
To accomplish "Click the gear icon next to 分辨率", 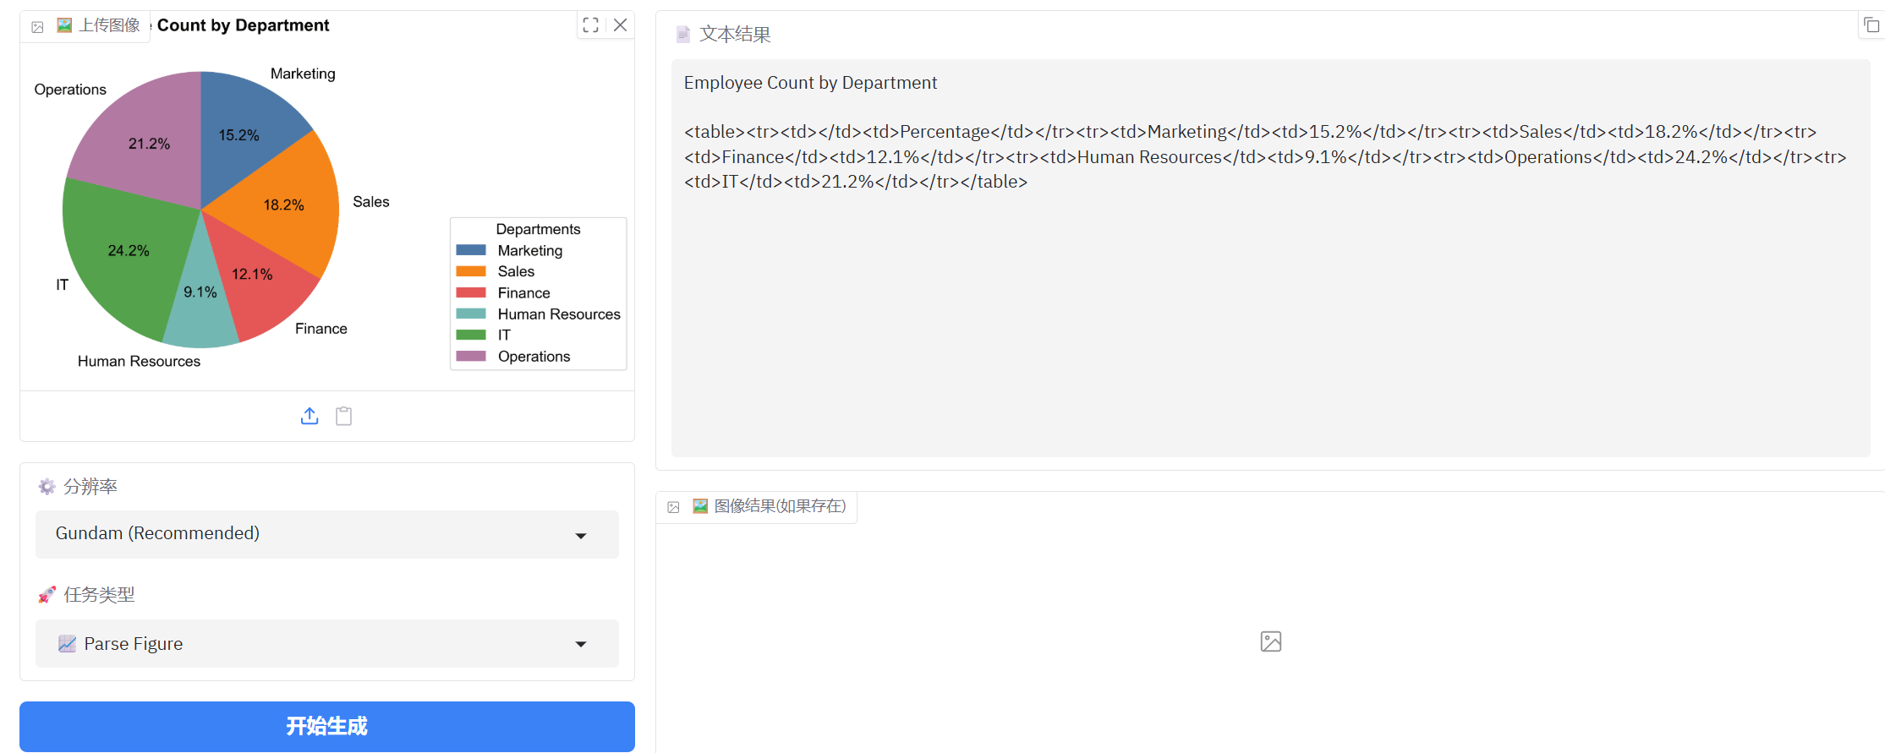I will [47, 487].
